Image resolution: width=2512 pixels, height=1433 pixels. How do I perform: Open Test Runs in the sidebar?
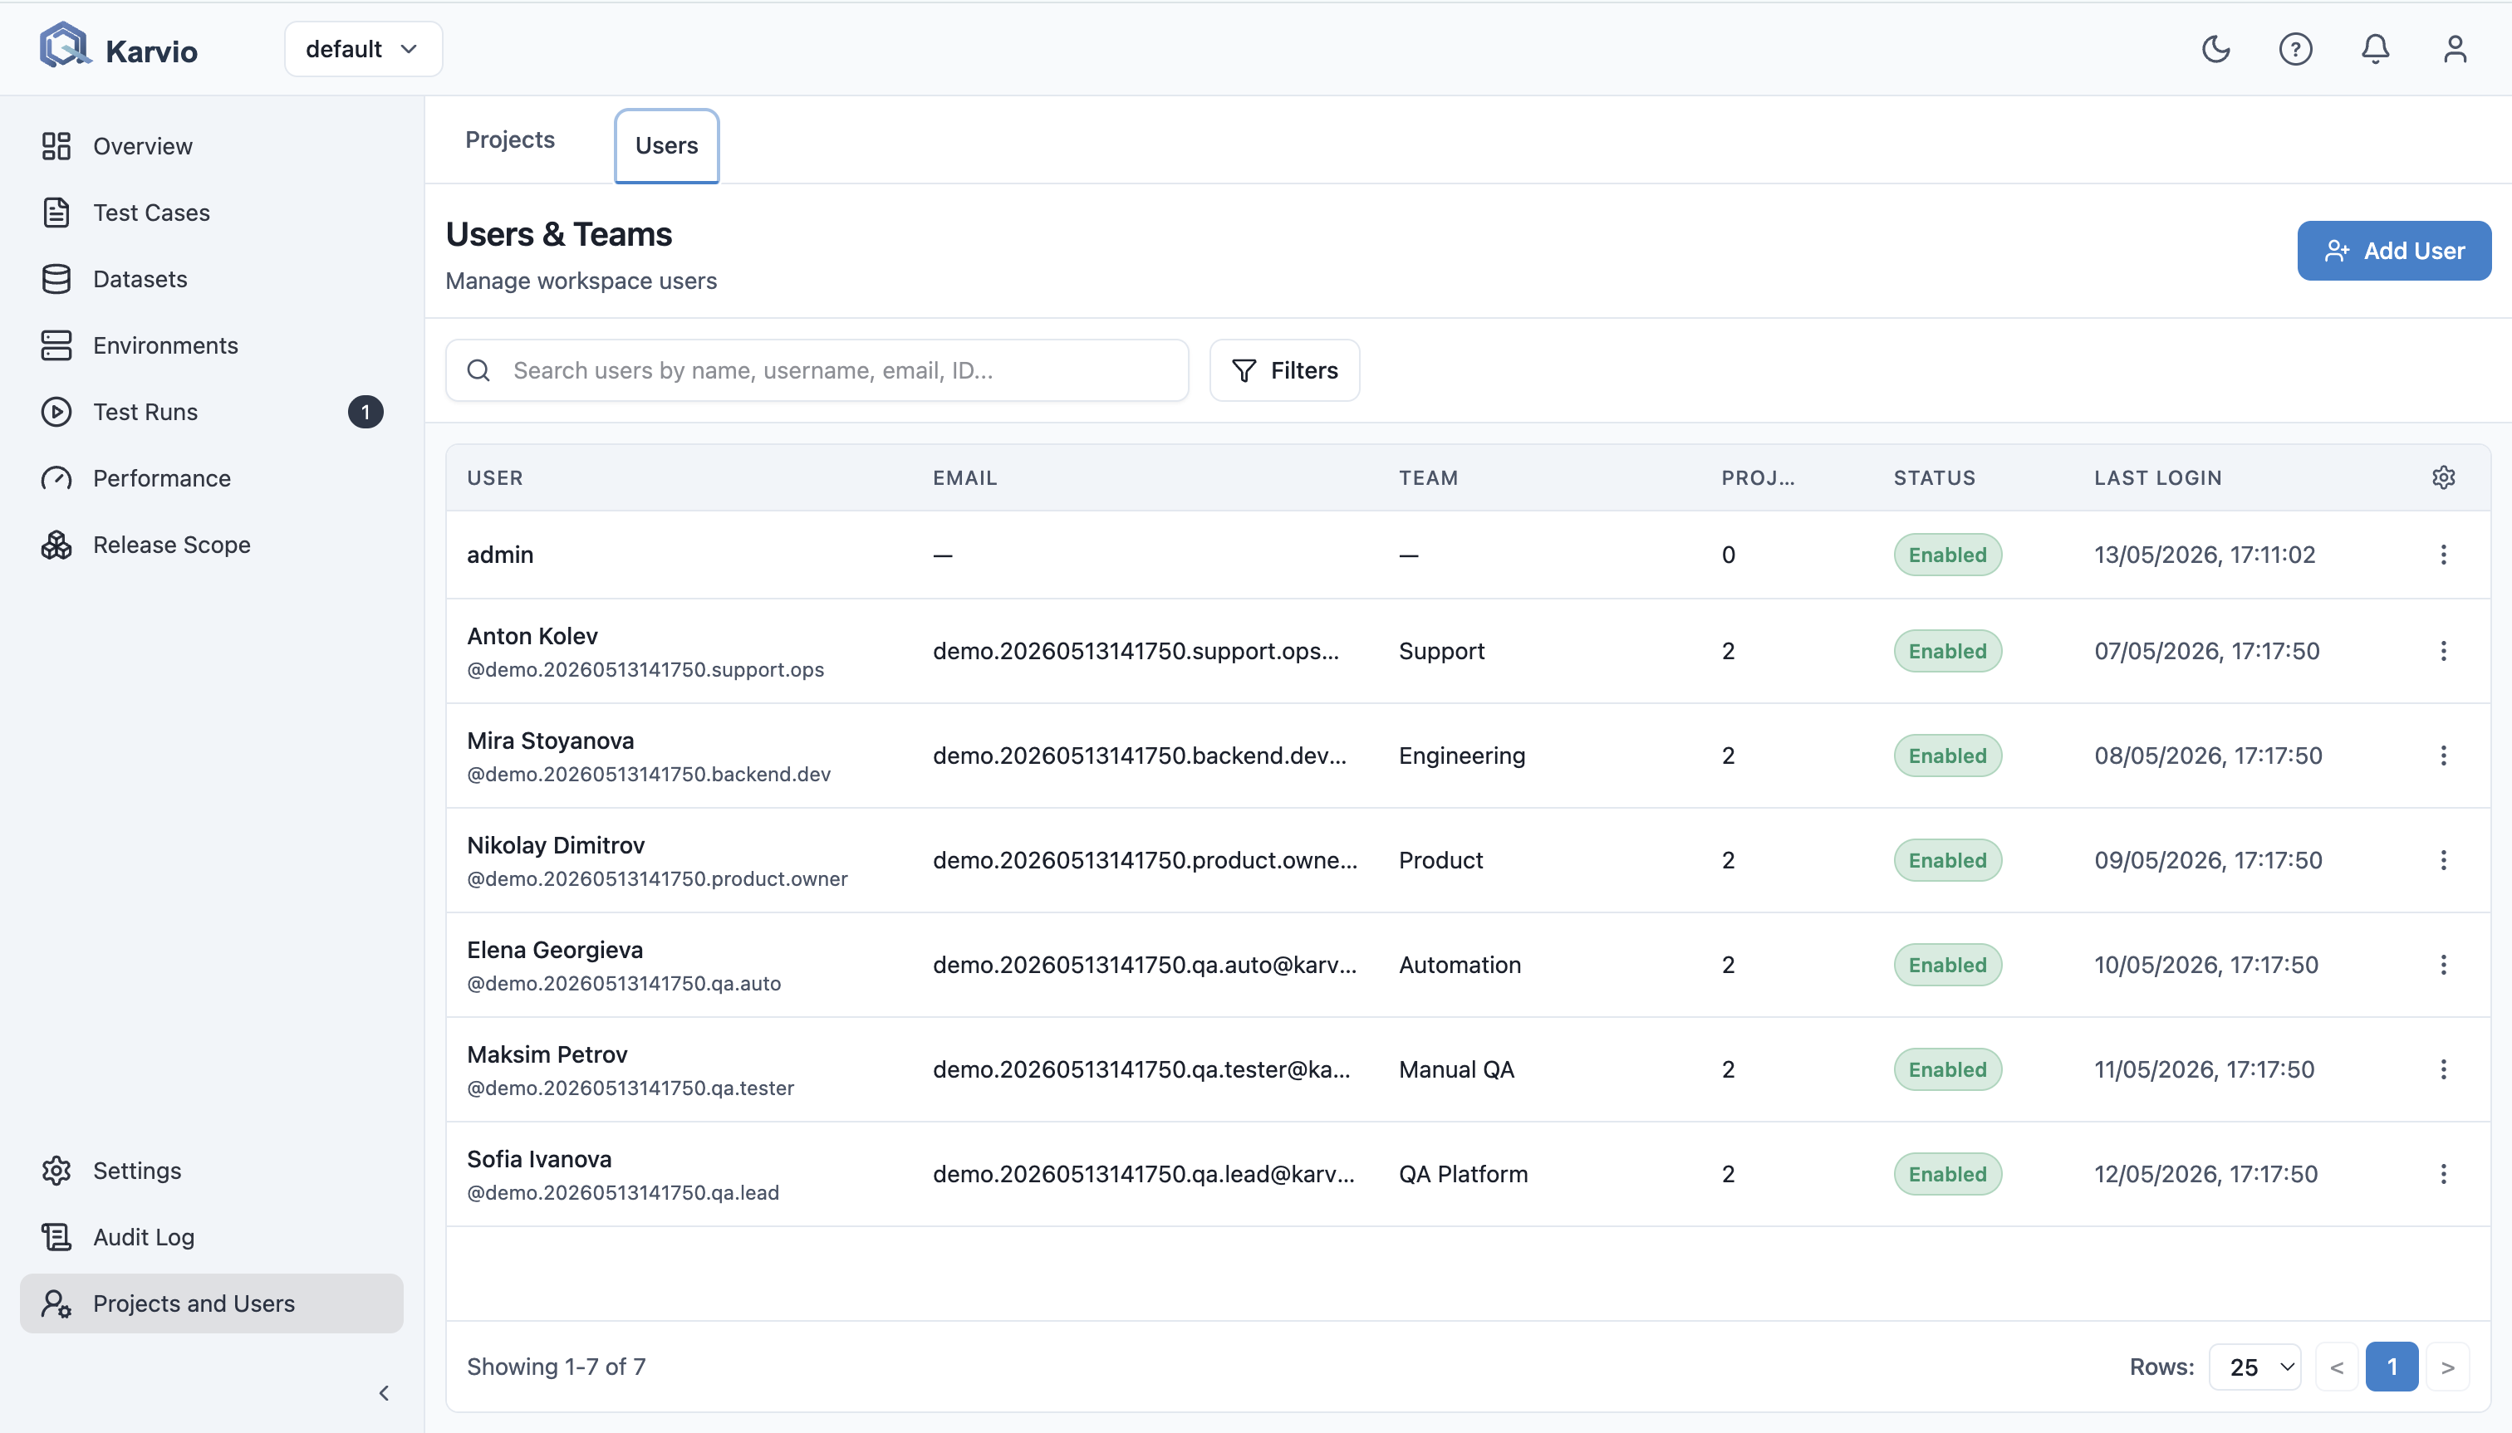click(212, 412)
